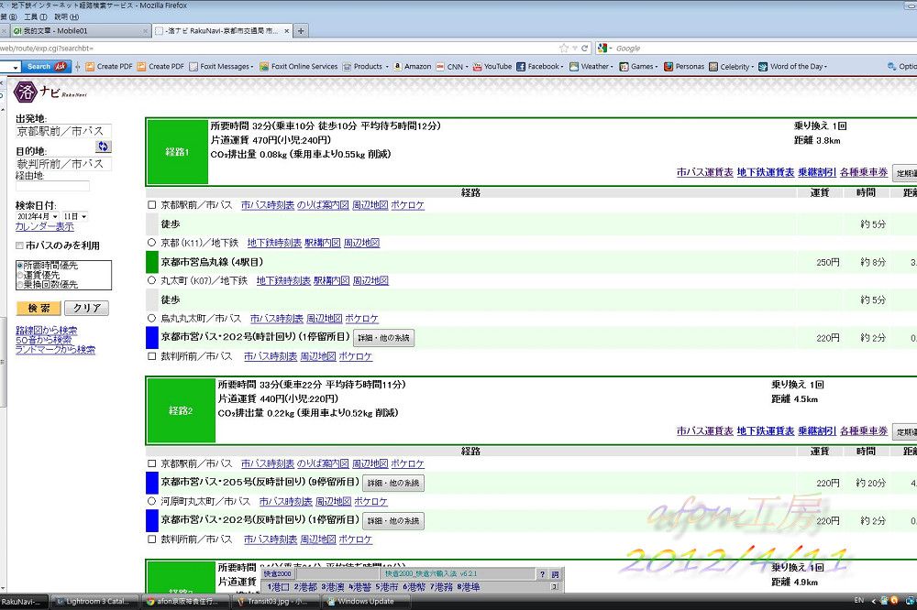The image size is (917, 610).
Task: Open the 11日 day dropdown
Action: pos(75,216)
